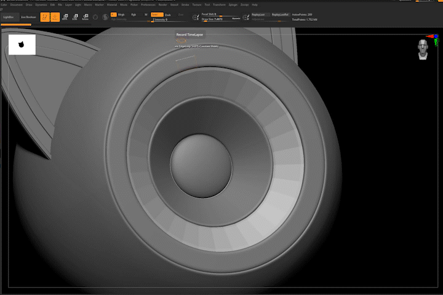Viewport: 443px width, 295px height.
Task: Toggle the Rgb channel button
Action: pos(134,14)
